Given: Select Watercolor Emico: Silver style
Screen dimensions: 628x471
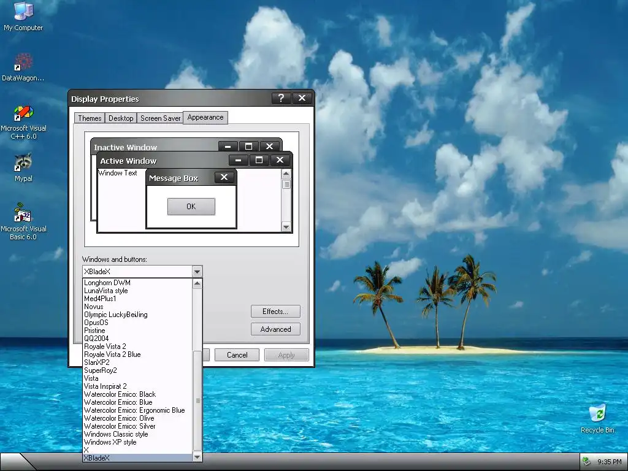Looking at the screenshot, I should click(137, 426).
